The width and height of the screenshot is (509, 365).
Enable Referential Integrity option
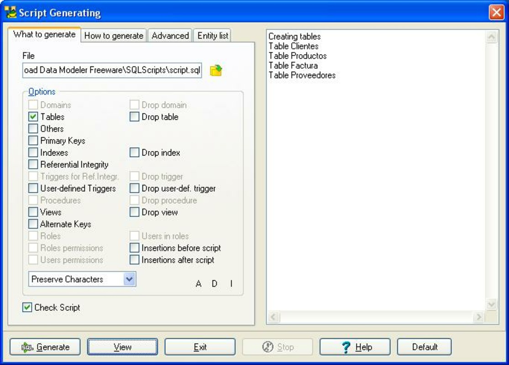pos(33,165)
